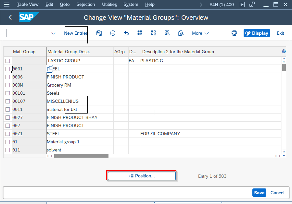Image resolution: width=292 pixels, height=204 pixels.
Task: Undo changes with the Undo arrow icon
Action: [126, 33]
